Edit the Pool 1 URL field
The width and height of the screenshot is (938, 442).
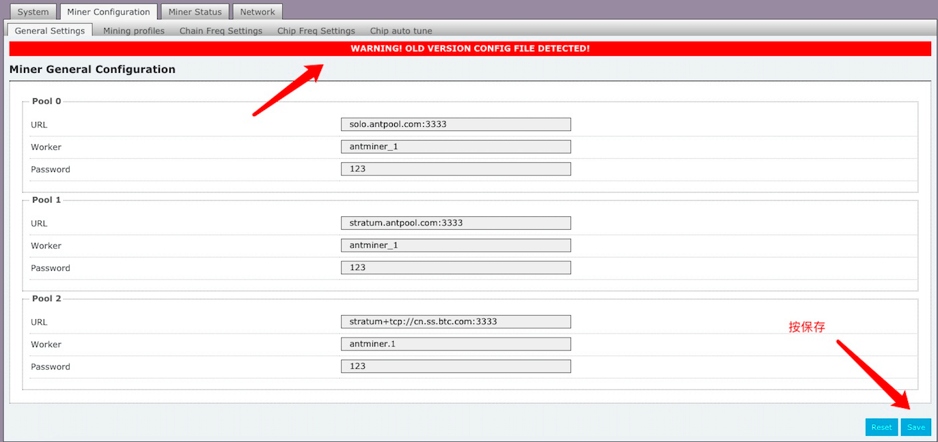tap(456, 223)
